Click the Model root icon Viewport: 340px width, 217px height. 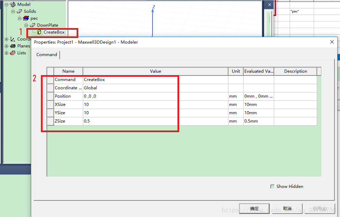point(13,4)
